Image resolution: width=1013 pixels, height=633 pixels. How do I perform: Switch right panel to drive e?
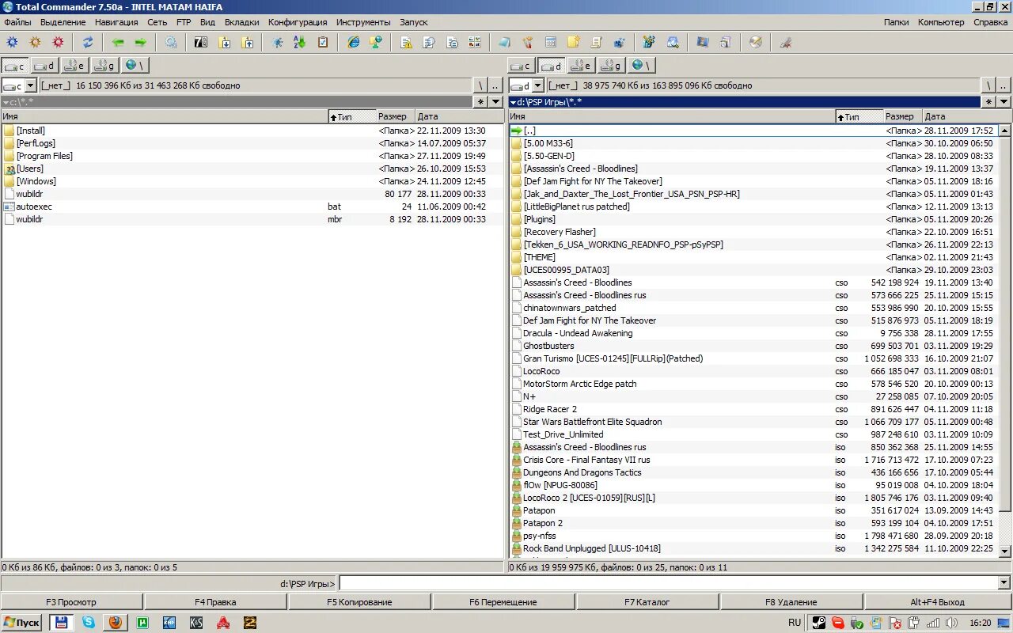click(582, 66)
